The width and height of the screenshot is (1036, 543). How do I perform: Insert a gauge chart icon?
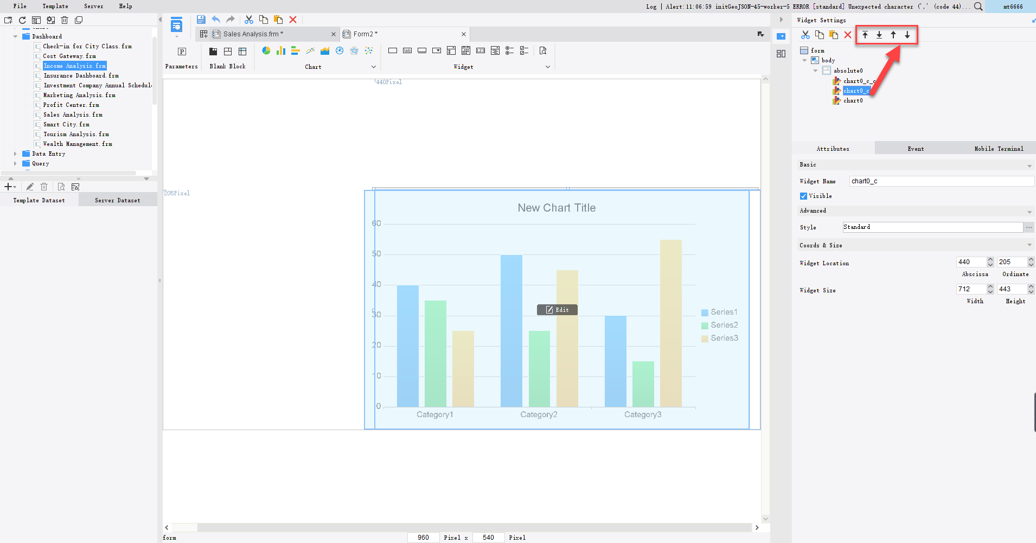click(x=340, y=50)
